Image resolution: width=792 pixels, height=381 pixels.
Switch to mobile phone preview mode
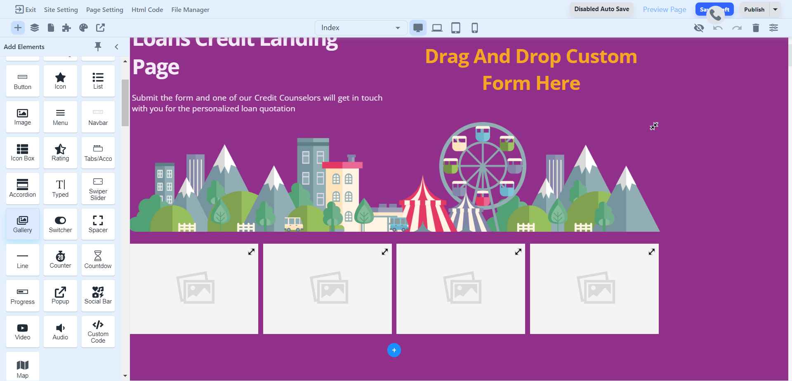474,28
